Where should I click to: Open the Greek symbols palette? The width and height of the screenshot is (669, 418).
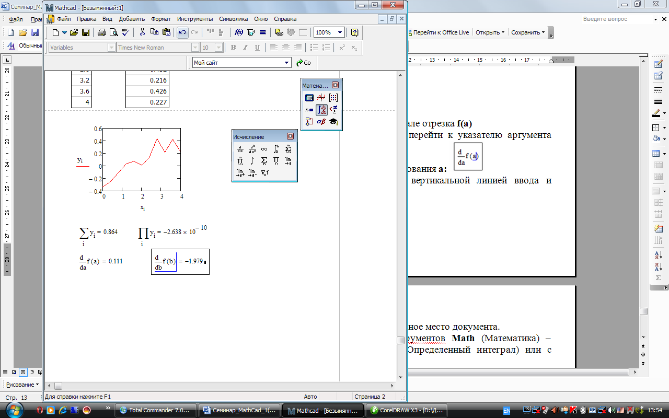point(321,121)
